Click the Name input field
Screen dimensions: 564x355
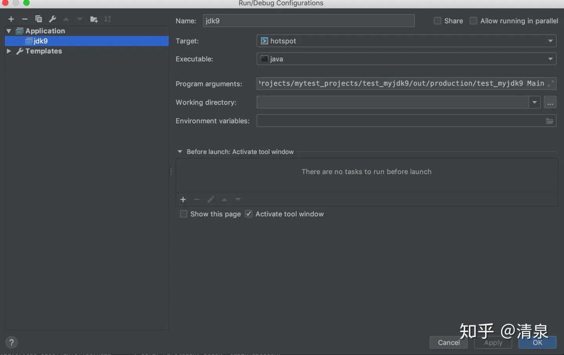[x=309, y=21]
